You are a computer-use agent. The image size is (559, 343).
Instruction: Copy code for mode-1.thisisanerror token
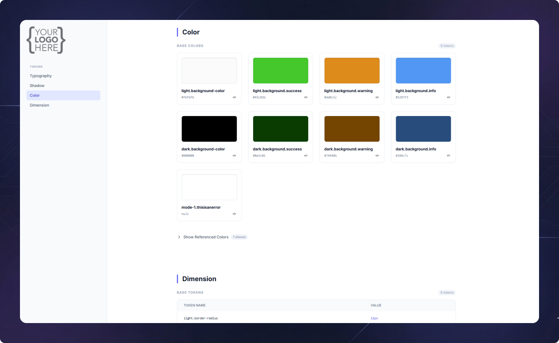tap(234, 214)
